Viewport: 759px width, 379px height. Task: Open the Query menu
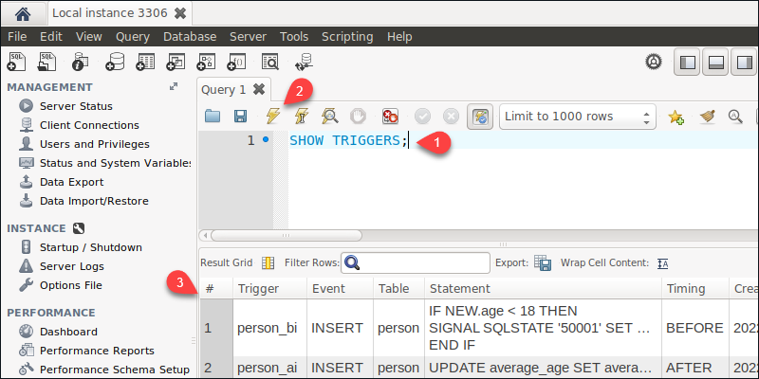coord(133,37)
